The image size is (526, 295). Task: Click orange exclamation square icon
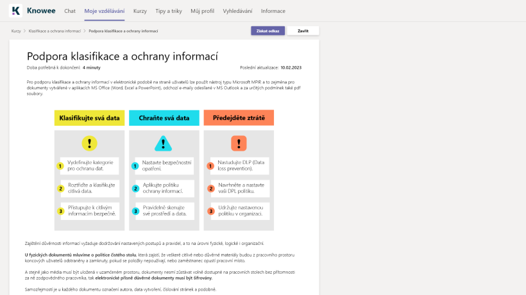pyautogui.click(x=239, y=143)
